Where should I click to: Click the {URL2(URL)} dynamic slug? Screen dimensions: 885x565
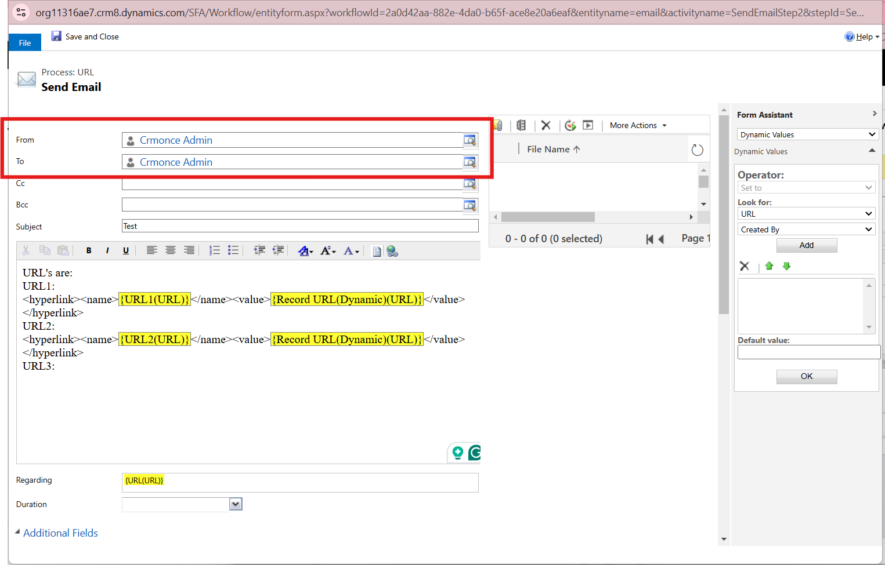[154, 340]
